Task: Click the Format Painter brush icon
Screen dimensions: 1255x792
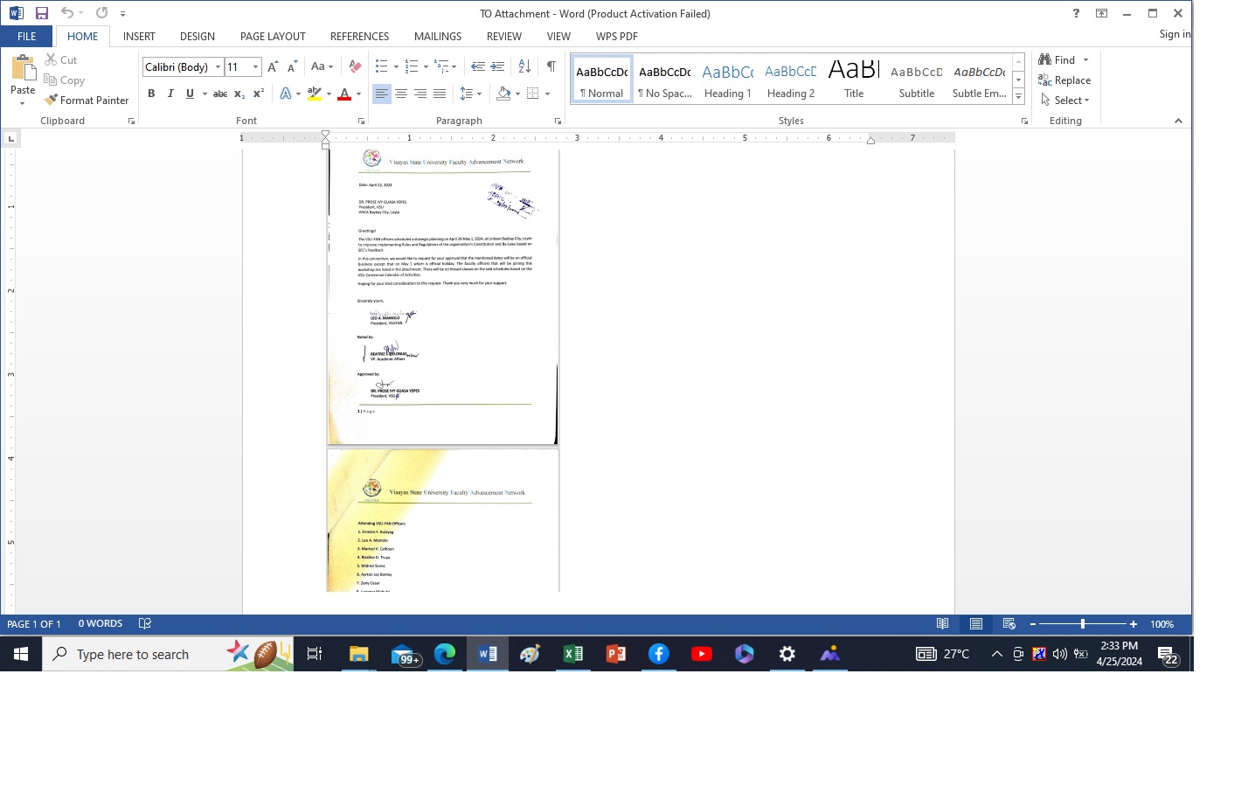Action: pos(52,101)
